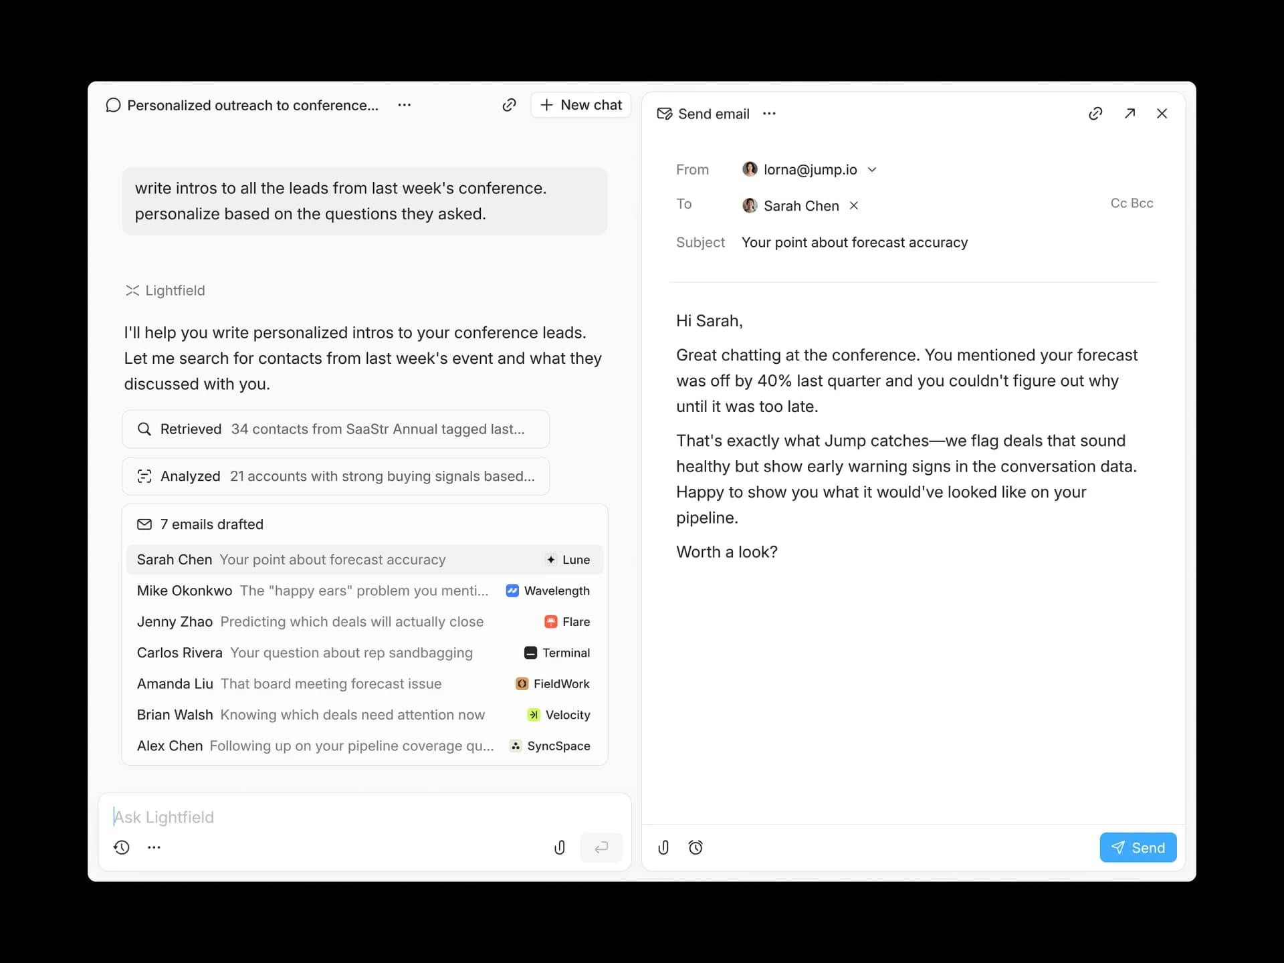Open the From address dropdown
Image resolution: width=1284 pixels, height=963 pixels.
coord(872,170)
